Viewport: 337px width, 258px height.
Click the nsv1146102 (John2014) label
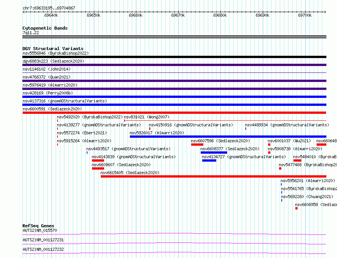pyautogui.click(x=47, y=69)
